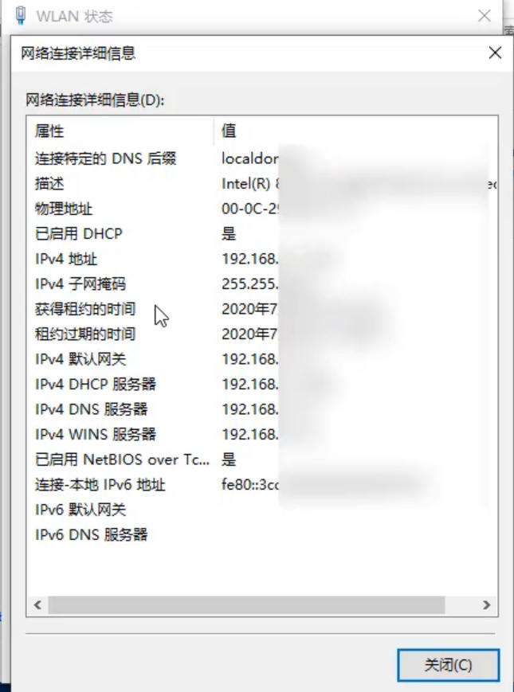The width and height of the screenshot is (514, 692).
Task: Select the 物理地址 row
Action: (x=262, y=209)
